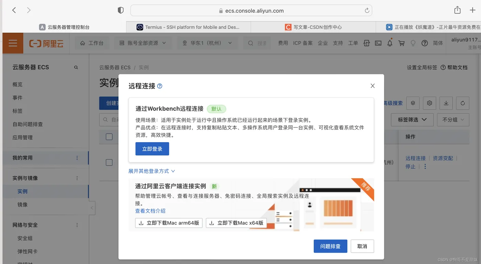Click 取消 to cancel the dialog
This screenshot has height=264, width=481.
(x=362, y=246)
